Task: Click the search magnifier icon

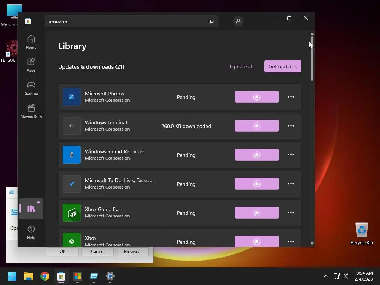Action: tap(211, 22)
